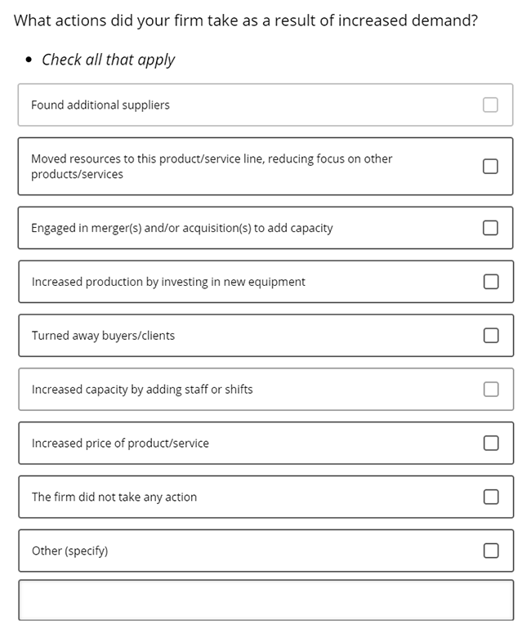The height and width of the screenshot is (638, 531).
Task: Select the 'Increased price of product/service' checkbox
Action: (x=491, y=443)
